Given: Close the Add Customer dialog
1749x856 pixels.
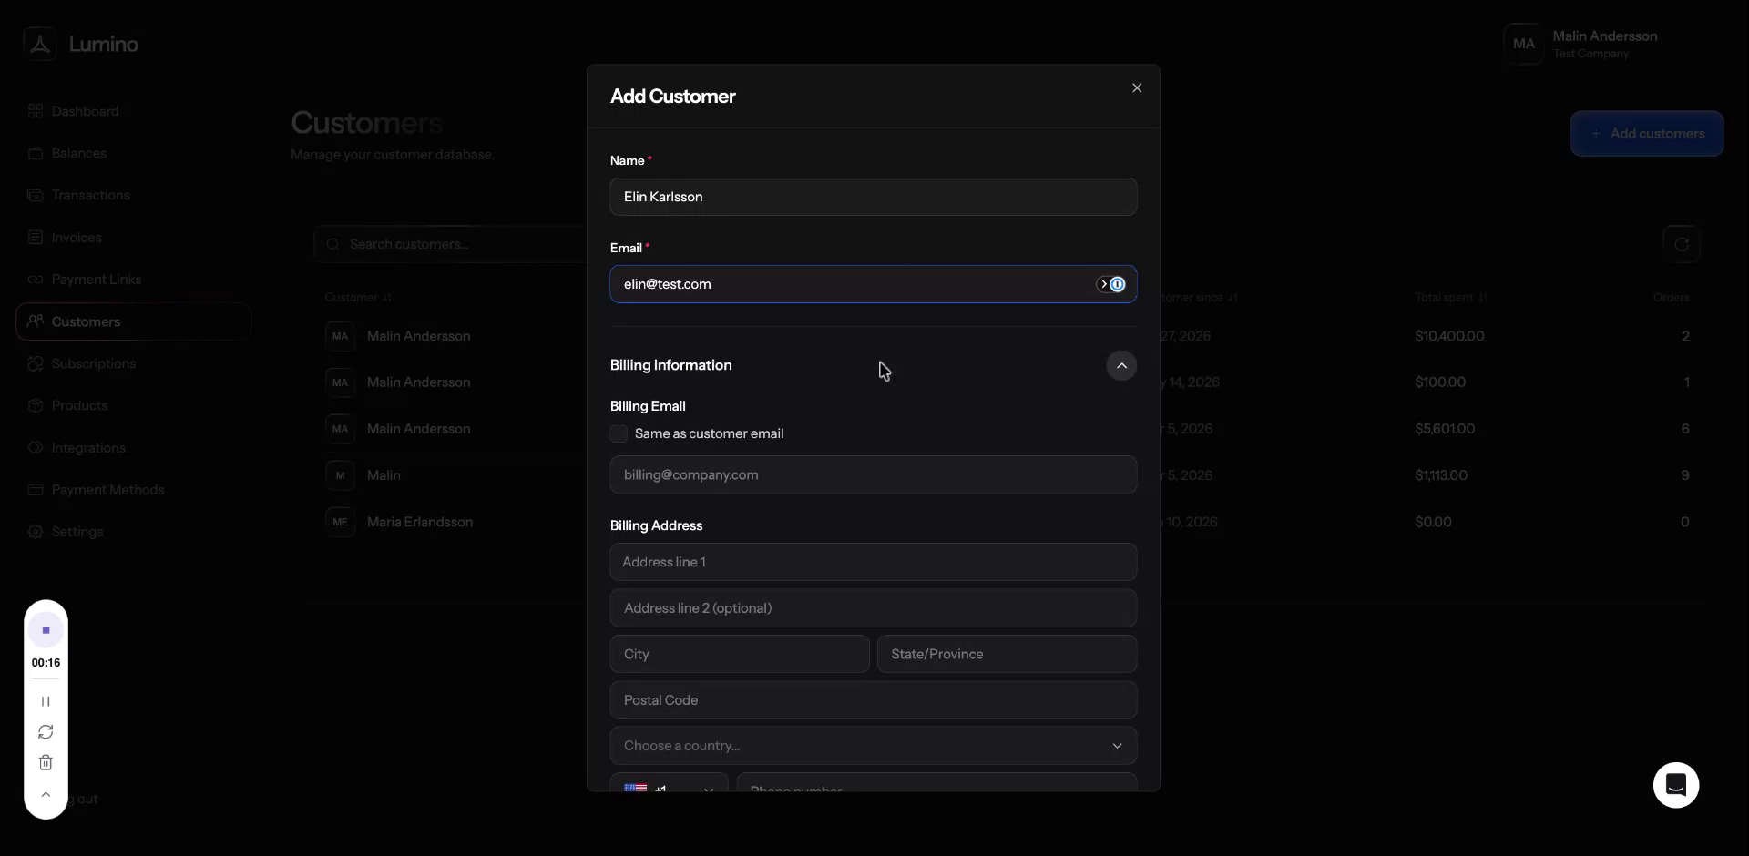Looking at the screenshot, I should (1136, 88).
